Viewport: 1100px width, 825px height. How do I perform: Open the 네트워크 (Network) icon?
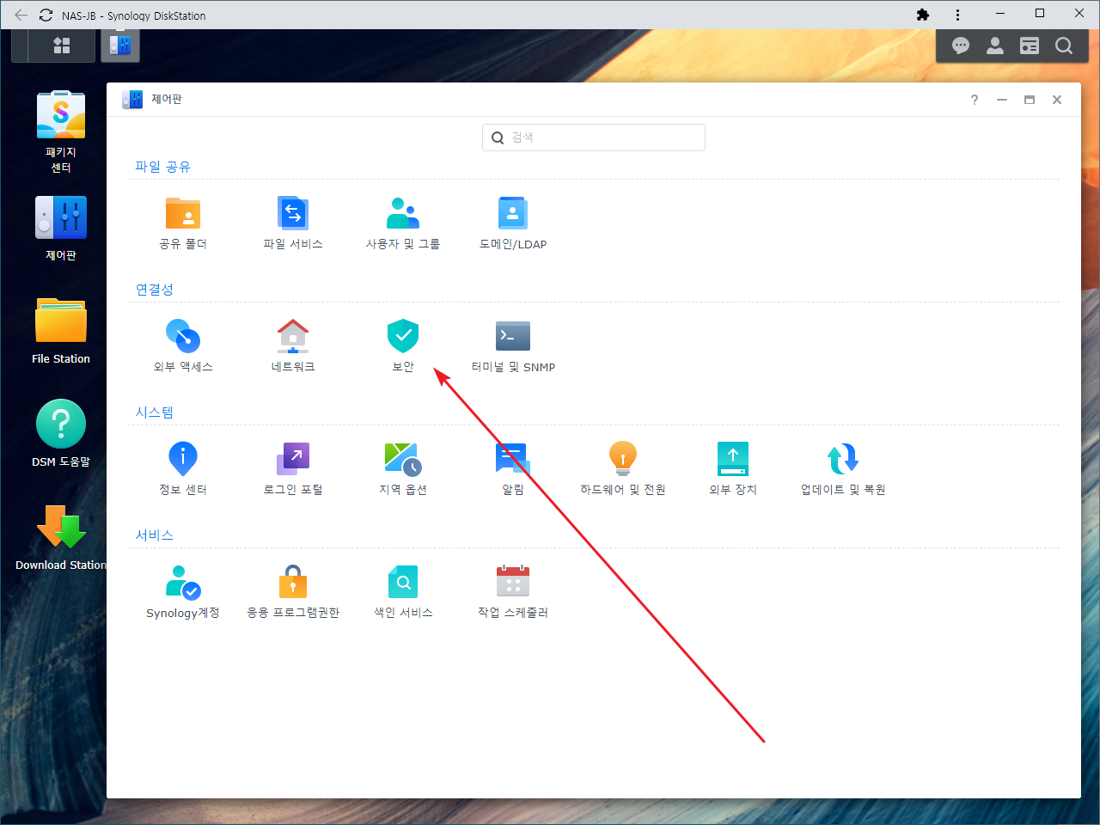tap(292, 345)
